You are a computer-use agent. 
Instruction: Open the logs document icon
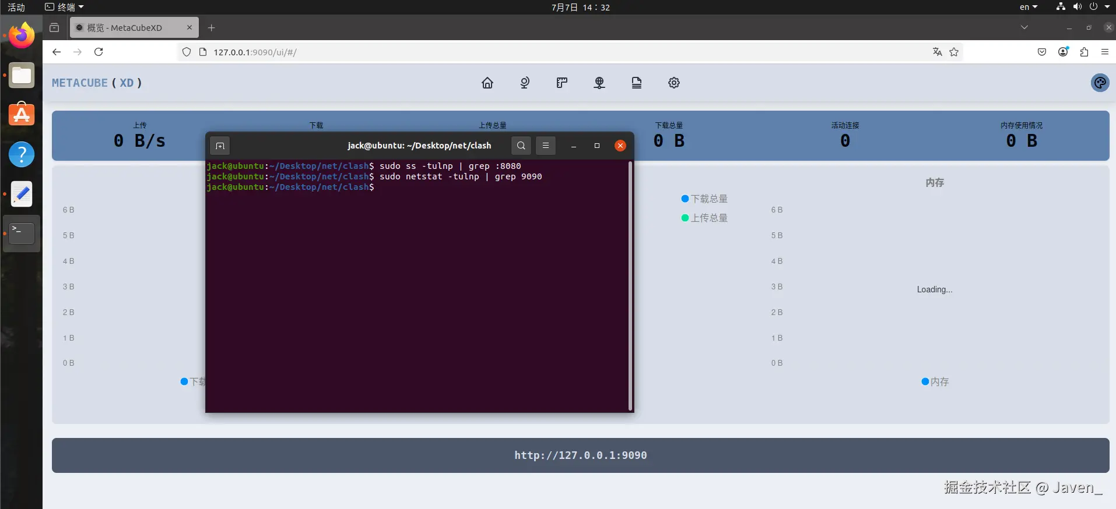[637, 83]
